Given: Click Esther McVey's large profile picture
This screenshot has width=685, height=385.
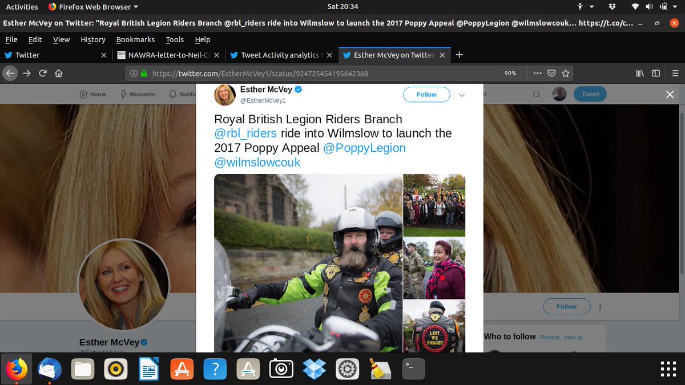Looking at the screenshot, I should (123, 285).
